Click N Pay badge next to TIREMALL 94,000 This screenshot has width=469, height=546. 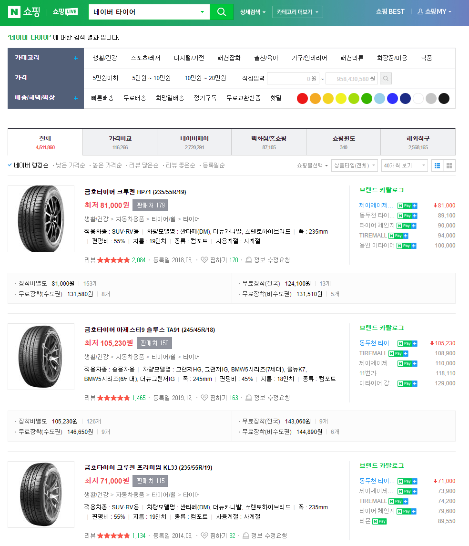398,236
